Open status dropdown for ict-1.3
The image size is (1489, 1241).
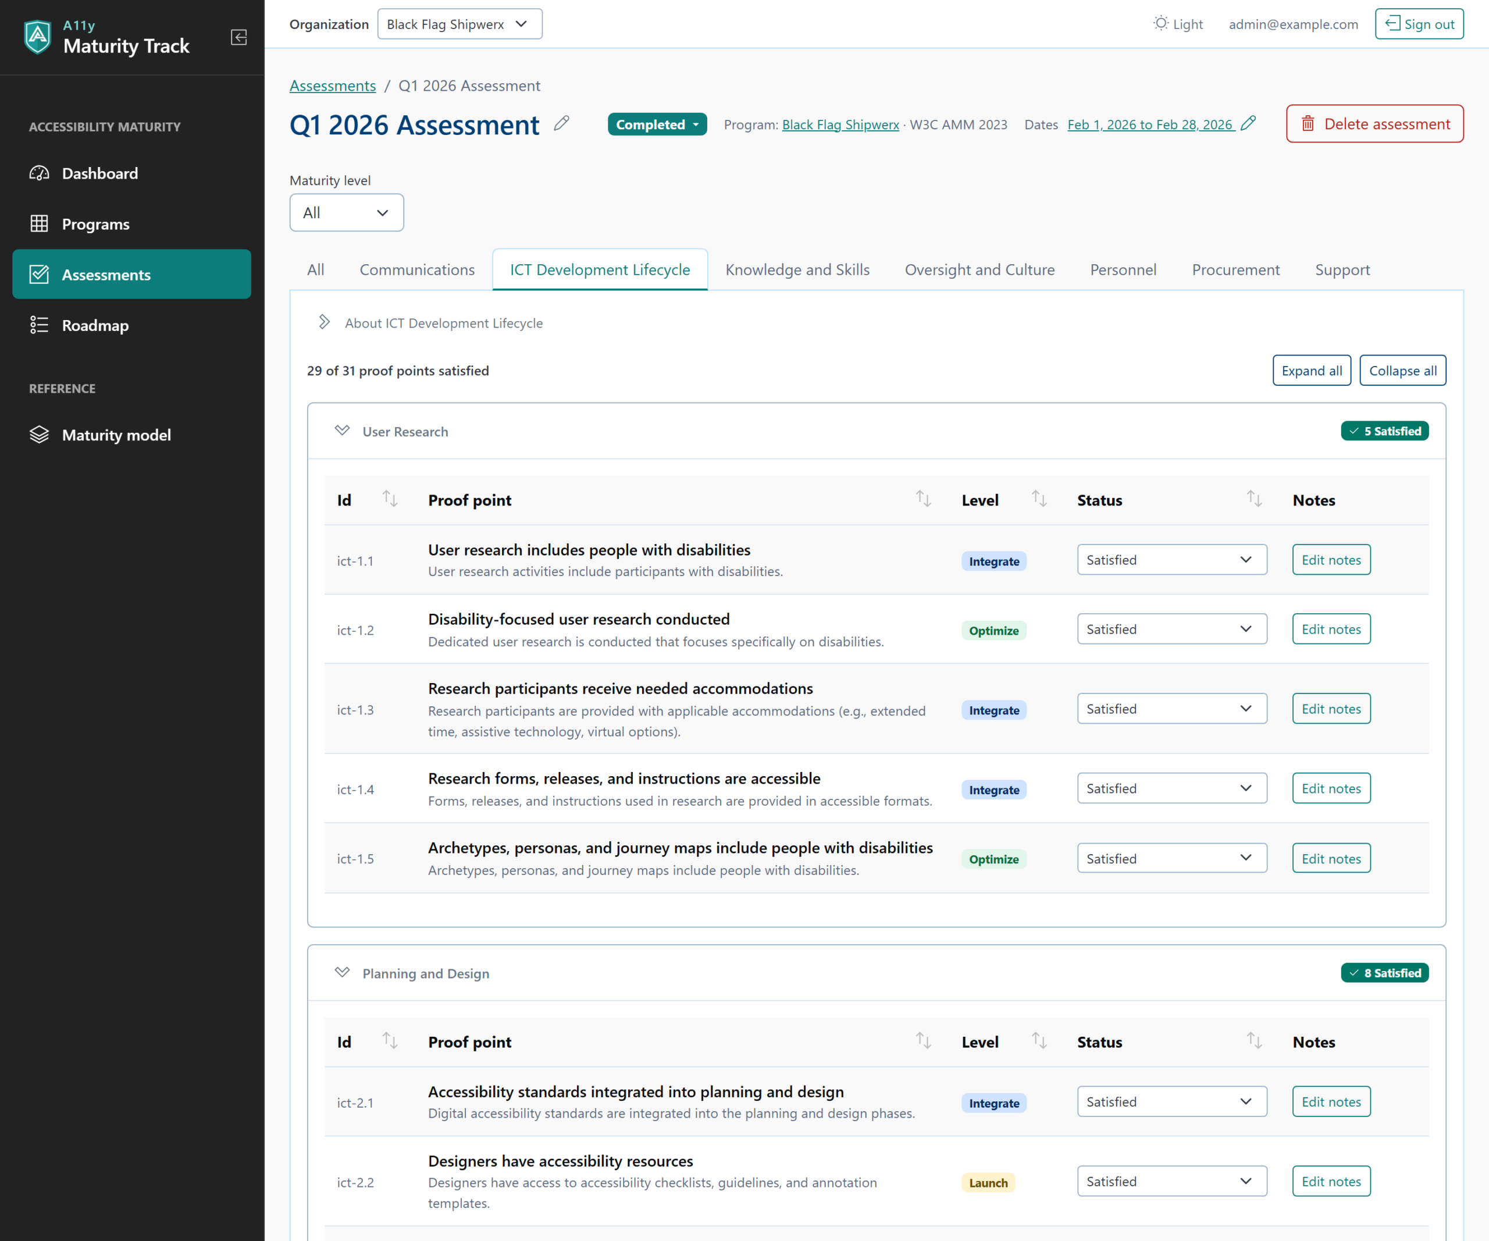1172,709
